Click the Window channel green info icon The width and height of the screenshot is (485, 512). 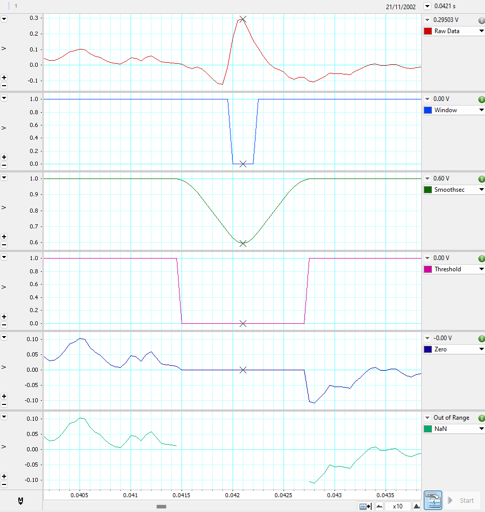(481, 99)
